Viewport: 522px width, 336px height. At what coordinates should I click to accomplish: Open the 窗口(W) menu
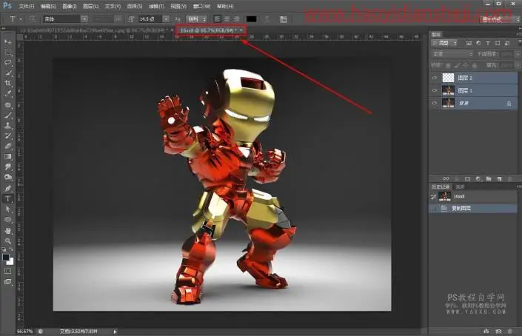click(x=201, y=7)
